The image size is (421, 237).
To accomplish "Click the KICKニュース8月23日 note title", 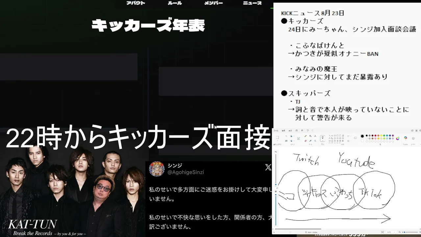I will pos(312,13).
